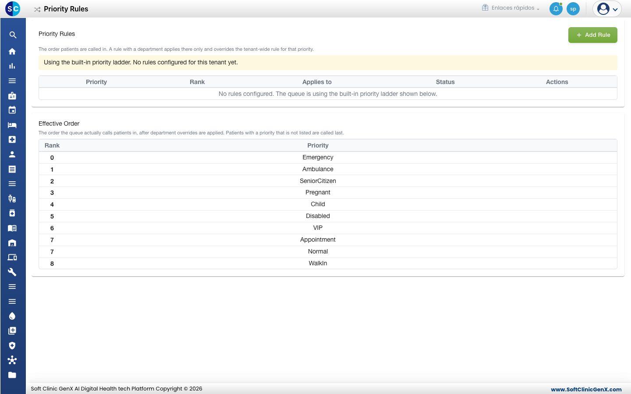Click the Add Rule button
Viewport: 631px width, 394px height.
tap(593, 35)
